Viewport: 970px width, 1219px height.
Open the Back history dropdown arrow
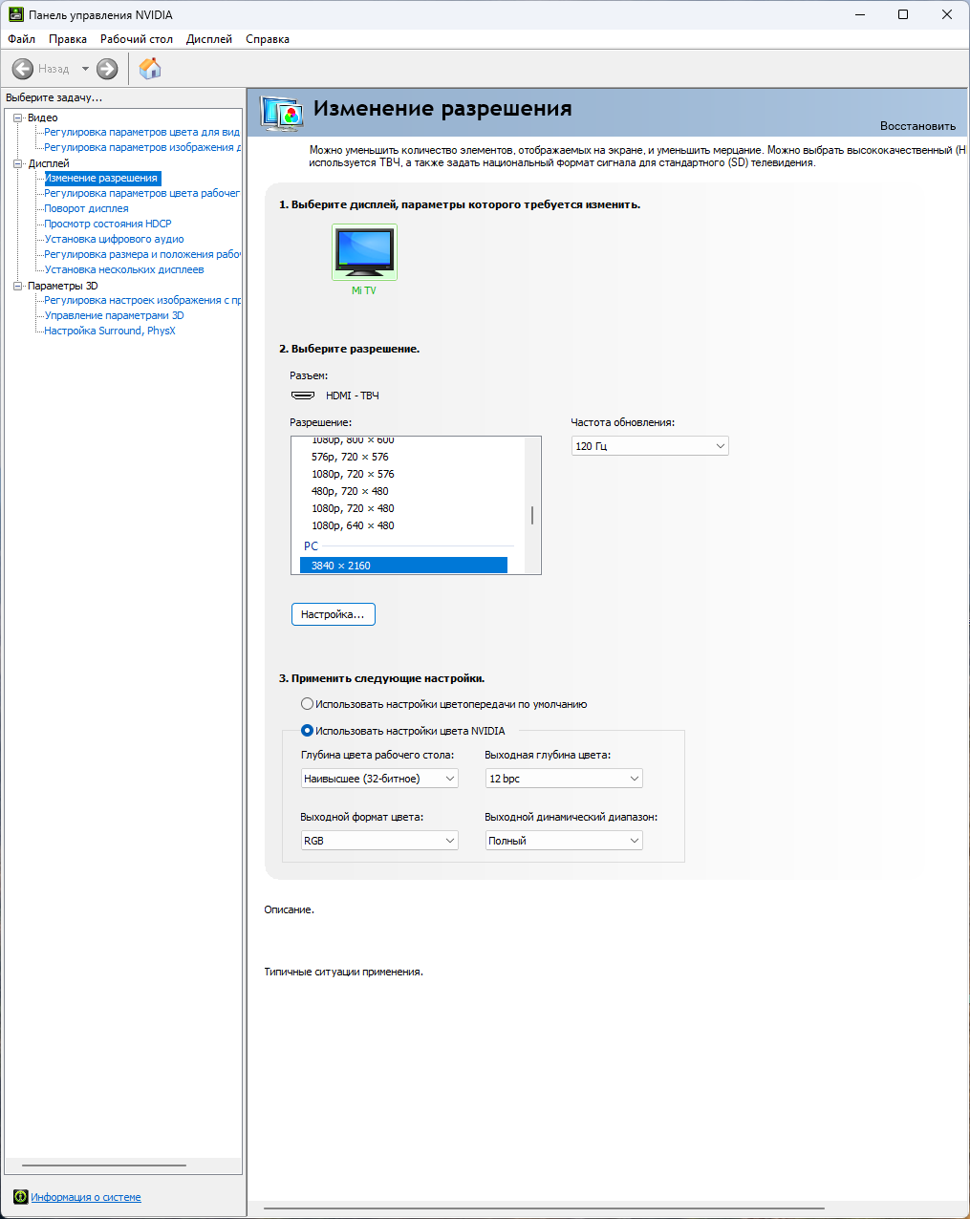[85, 69]
